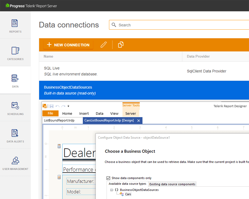Click the REPORTS sidebar label
Viewport: 249px width, 199px height.
(x=16, y=32)
